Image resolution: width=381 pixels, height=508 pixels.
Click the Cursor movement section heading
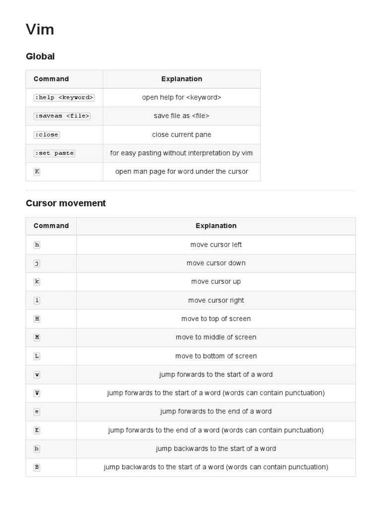click(x=65, y=203)
